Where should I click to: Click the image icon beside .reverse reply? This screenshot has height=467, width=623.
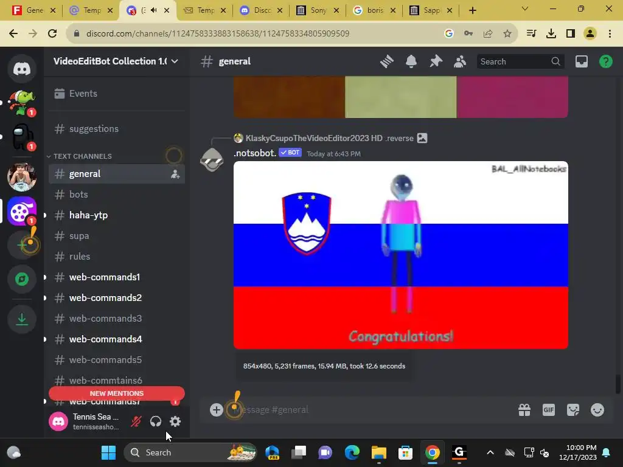pos(422,138)
